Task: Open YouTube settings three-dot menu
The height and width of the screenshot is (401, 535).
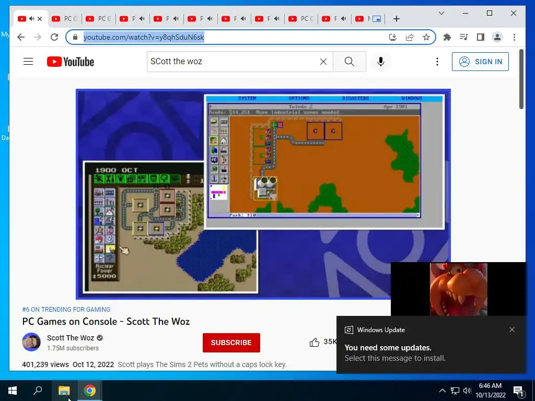Action: [437, 62]
